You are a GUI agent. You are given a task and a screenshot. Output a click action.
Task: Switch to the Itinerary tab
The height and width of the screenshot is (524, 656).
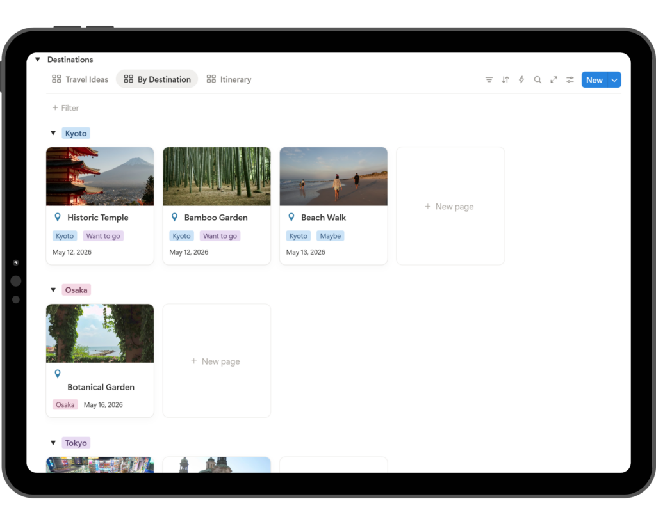(x=236, y=79)
